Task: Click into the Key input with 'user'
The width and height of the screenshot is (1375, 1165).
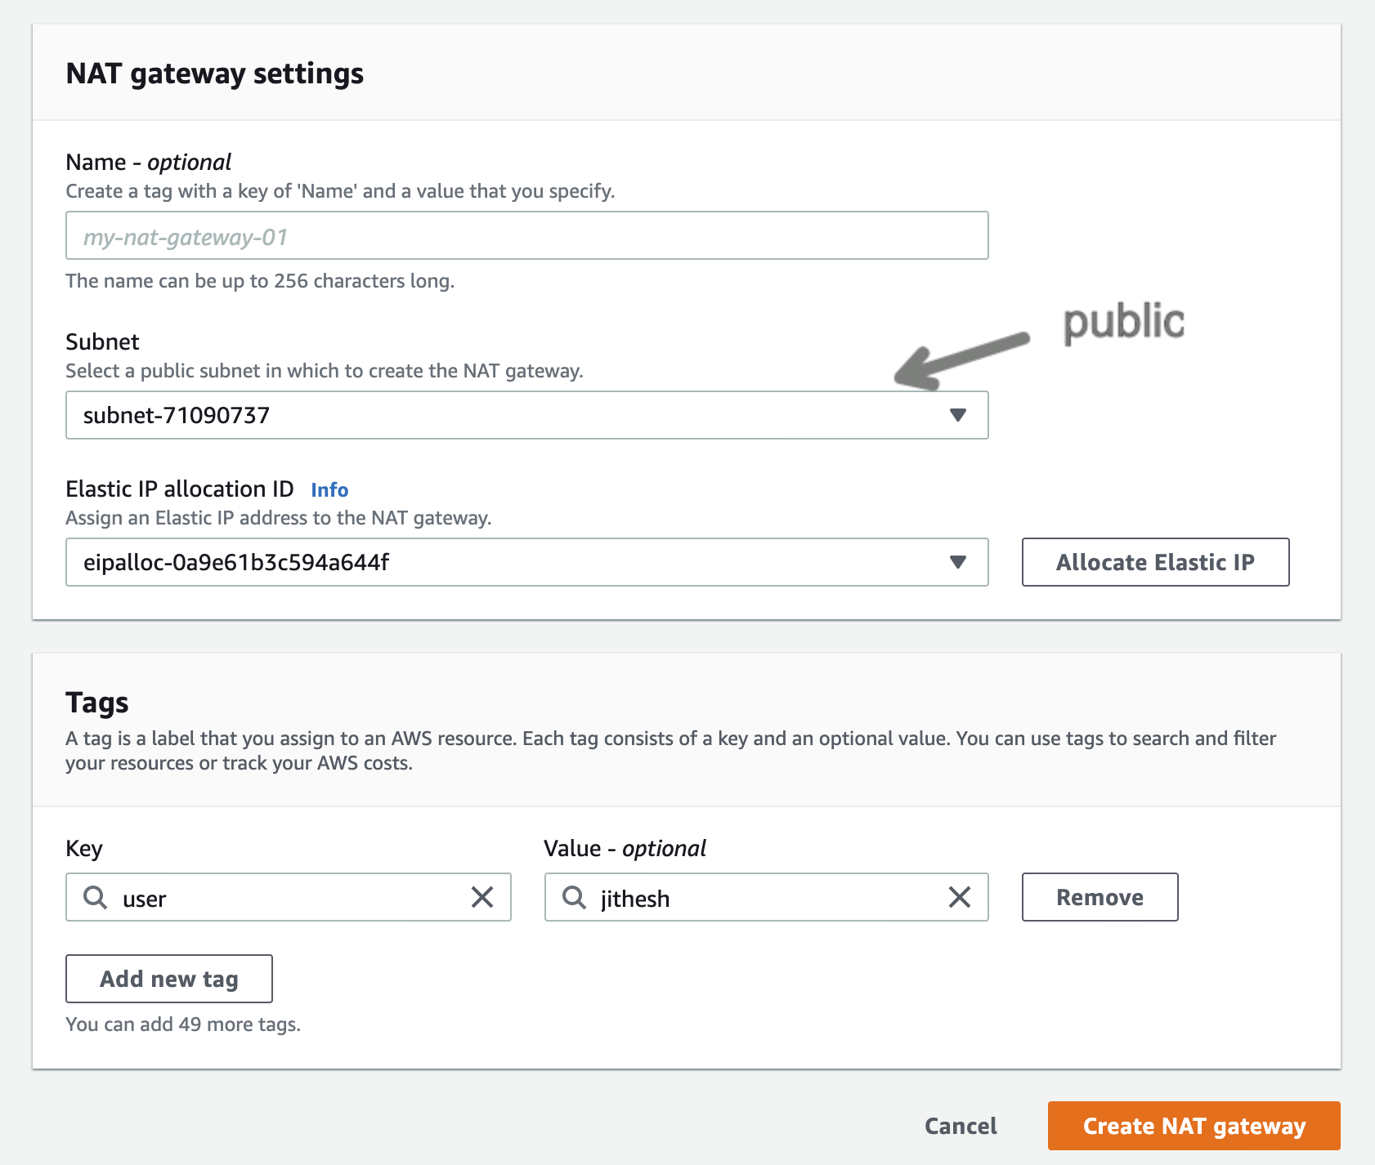Action: pyautogui.click(x=286, y=898)
